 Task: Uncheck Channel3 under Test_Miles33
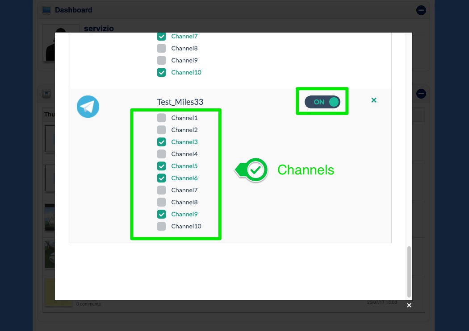pyautogui.click(x=162, y=142)
